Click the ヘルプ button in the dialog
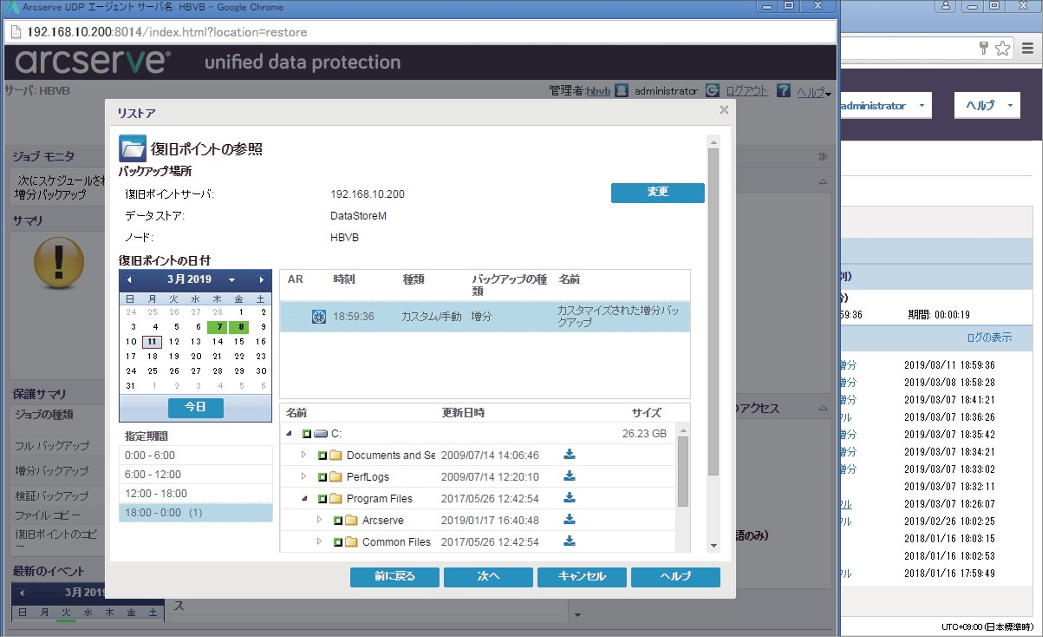Image resolution: width=1043 pixels, height=637 pixels. 675,577
